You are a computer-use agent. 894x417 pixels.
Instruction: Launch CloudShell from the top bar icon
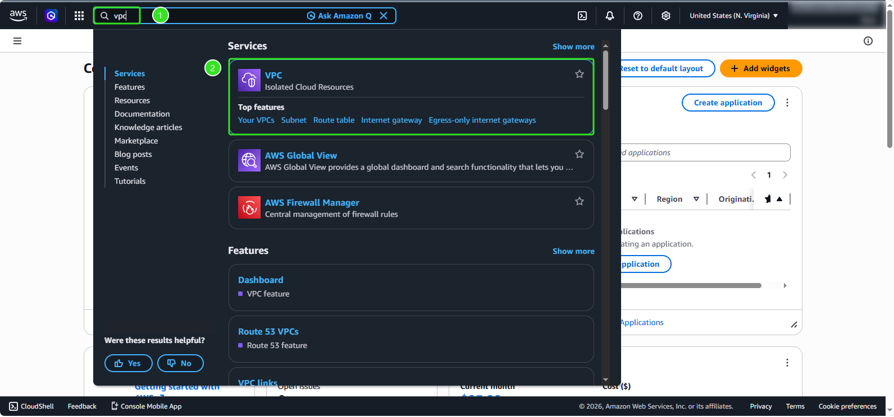click(582, 16)
